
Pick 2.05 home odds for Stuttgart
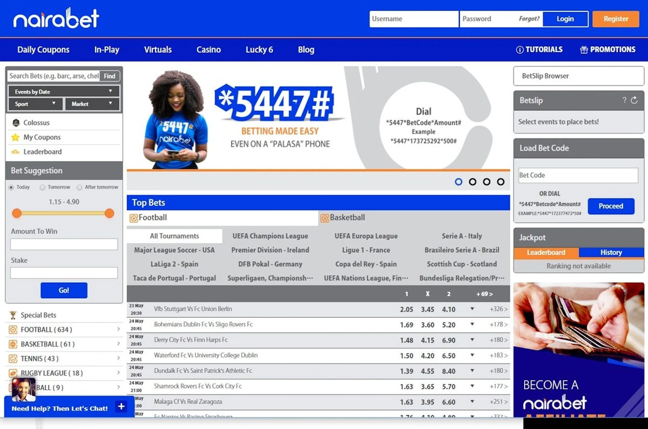pyautogui.click(x=406, y=309)
